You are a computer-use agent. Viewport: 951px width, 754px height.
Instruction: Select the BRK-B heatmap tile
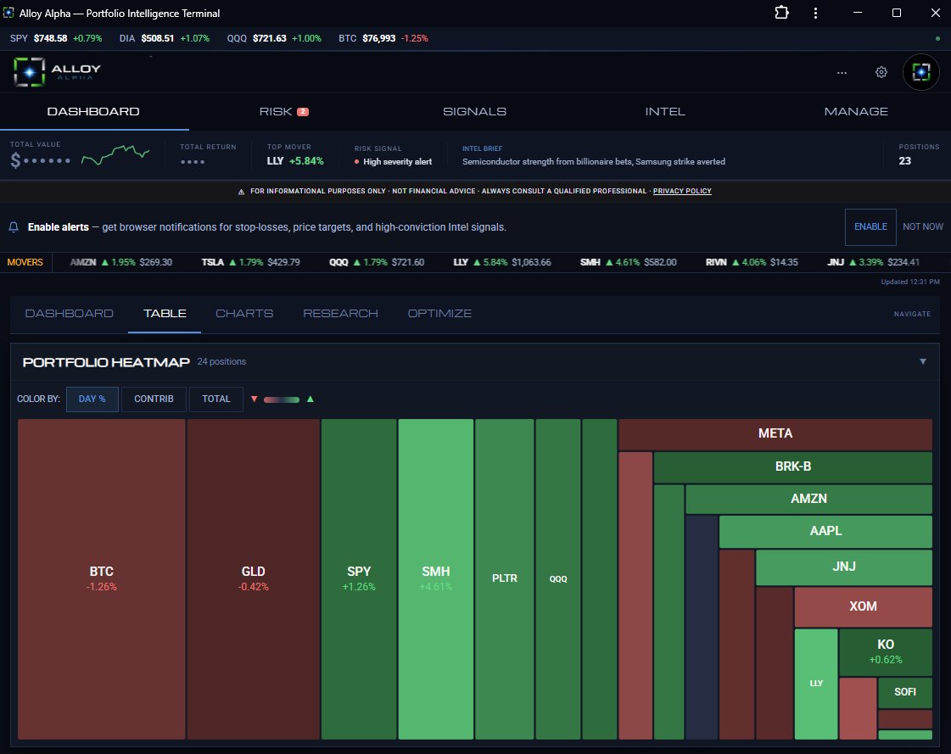point(792,467)
